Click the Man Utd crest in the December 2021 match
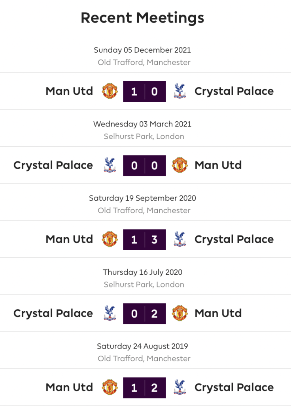291x406 pixels. 110,91
